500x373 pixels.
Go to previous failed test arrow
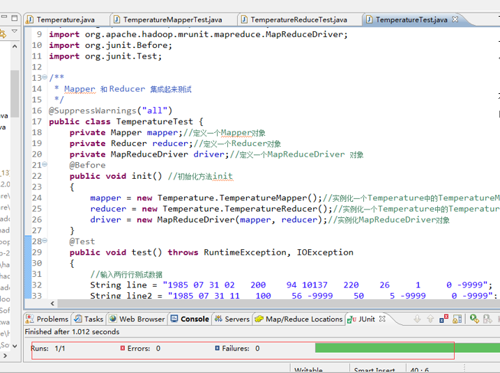tap(430, 319)
